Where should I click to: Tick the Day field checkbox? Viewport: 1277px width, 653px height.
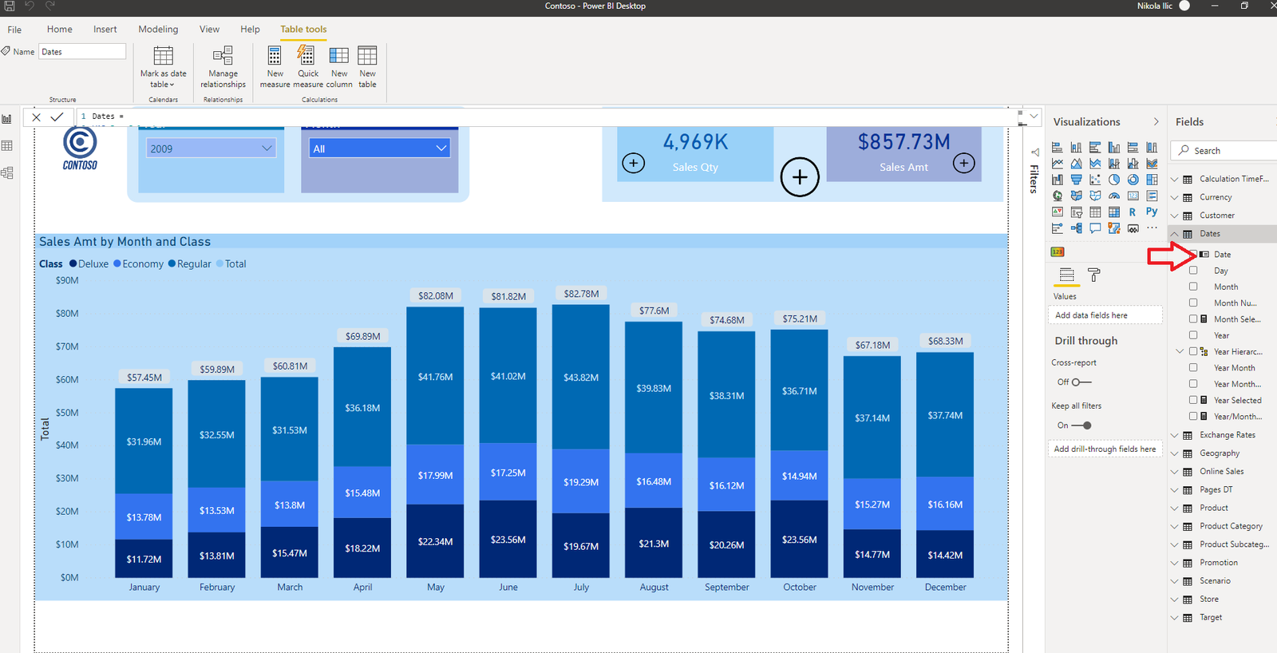coord(1193,271)
